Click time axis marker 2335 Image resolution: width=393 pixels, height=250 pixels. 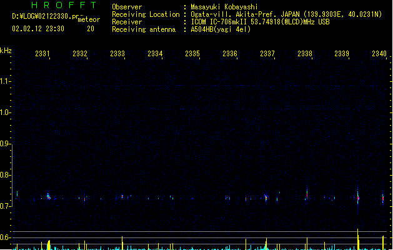tap(192, 54)
